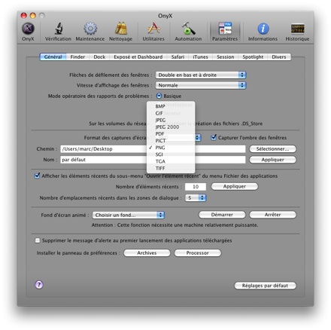Click Réglages par défaut button
Image resolution: width=331 pixels, height=330 pixels.
click(x=265, y=286)
